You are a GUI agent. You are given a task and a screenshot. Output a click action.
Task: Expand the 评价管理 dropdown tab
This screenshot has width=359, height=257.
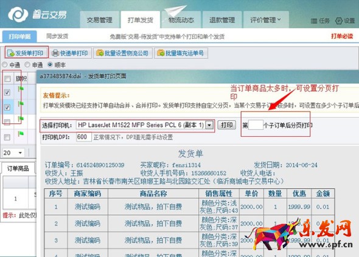coord(265,20)
